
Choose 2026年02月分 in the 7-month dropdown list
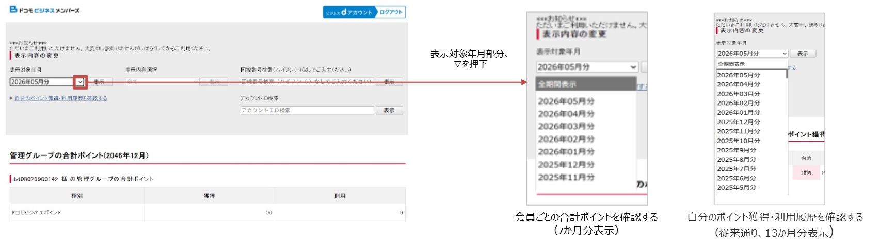coord(566,140)
